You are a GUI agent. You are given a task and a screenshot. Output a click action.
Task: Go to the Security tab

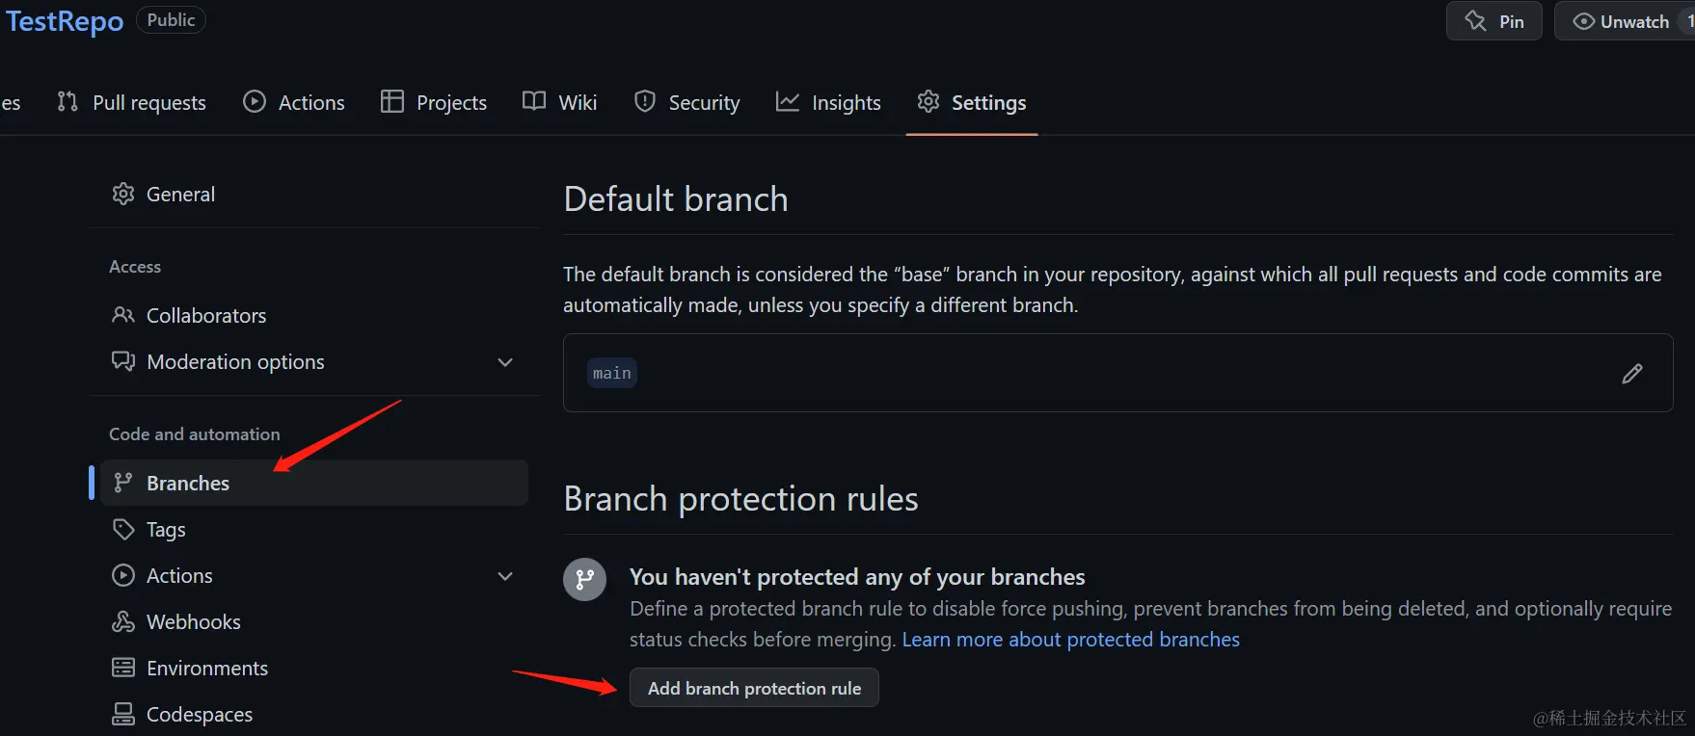pyautogui.click(x=686, y=102)
